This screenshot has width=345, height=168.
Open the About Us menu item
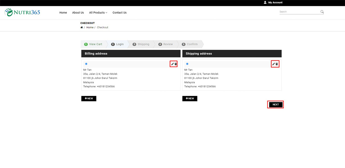pyautogui.click(x=78, y=13)
